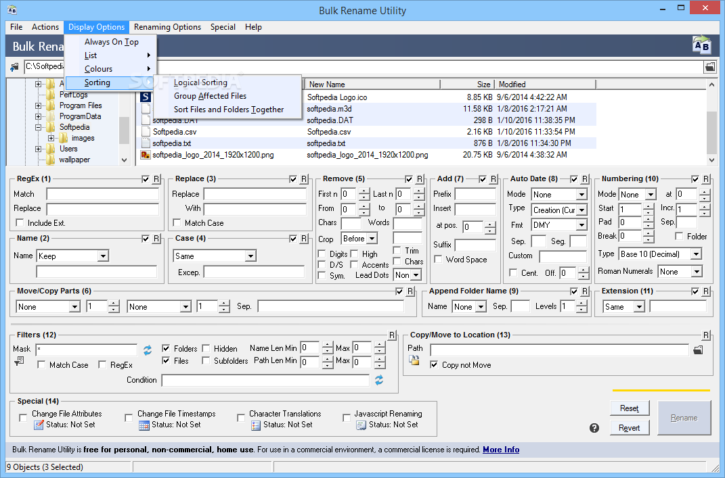Click the file list vertical scrollbar thumb

[711, 133]
